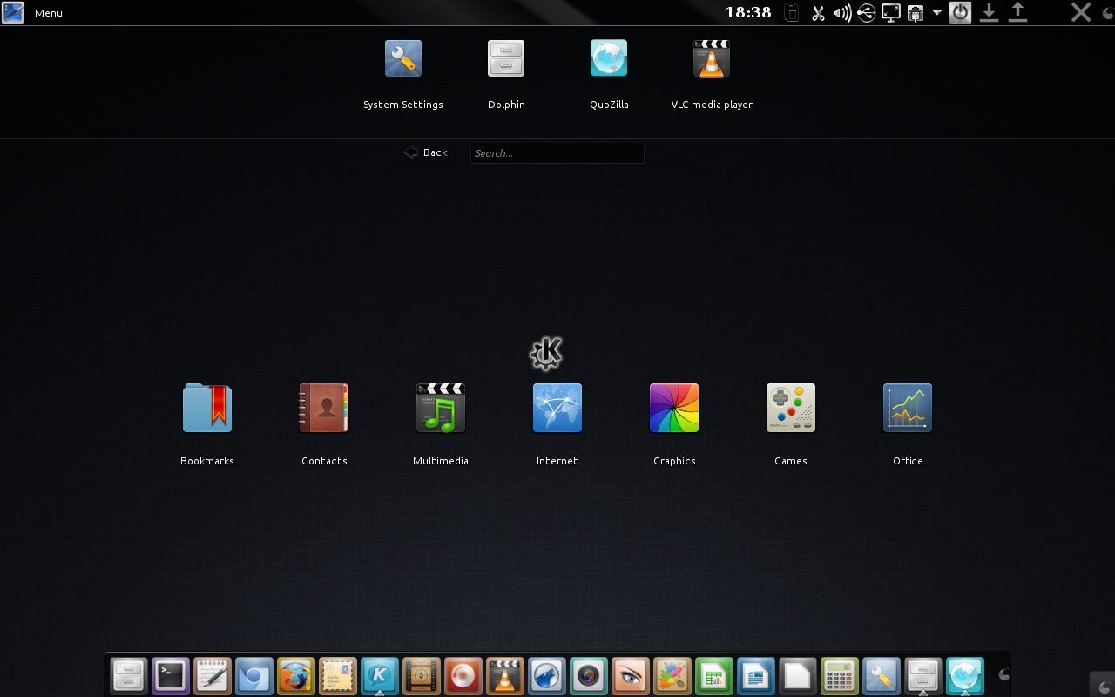
Task: Click the download arrow panel icon
Action: coord(989,12)
